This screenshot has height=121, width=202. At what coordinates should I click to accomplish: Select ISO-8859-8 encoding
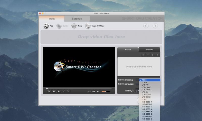(150, 119)
